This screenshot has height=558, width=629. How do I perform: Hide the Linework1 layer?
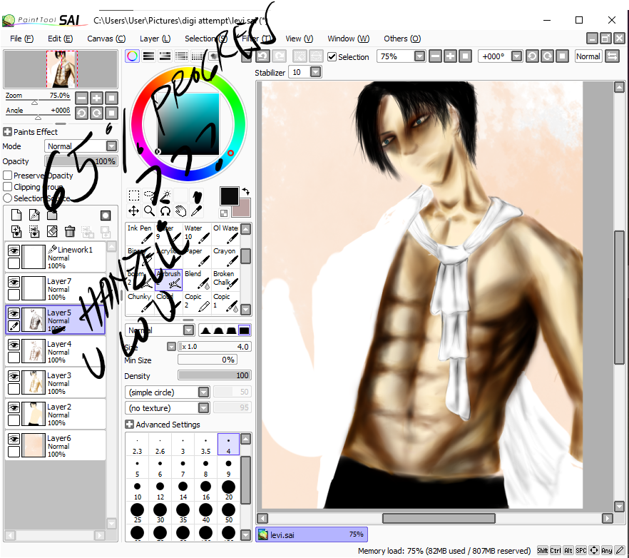[14, 251]
